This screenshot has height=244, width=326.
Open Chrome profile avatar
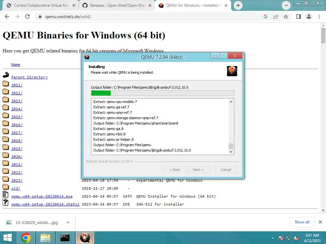coord(309,17)
